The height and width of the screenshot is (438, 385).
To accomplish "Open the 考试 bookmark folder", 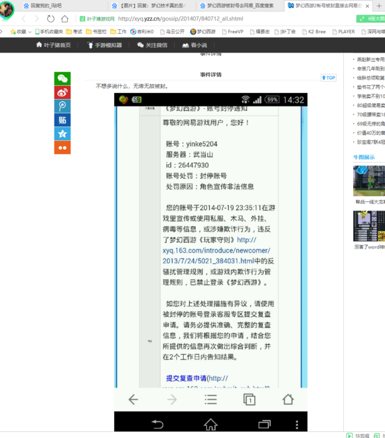I will 74,31.
